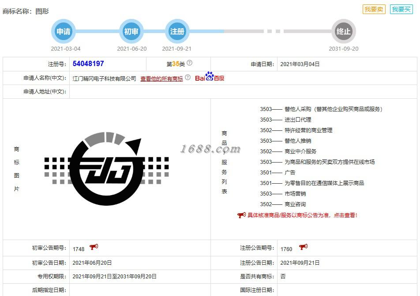Select the grey 终止 timeline stage circle
The height and width of the screenshot is (296, 420).
tap(344, 31)
